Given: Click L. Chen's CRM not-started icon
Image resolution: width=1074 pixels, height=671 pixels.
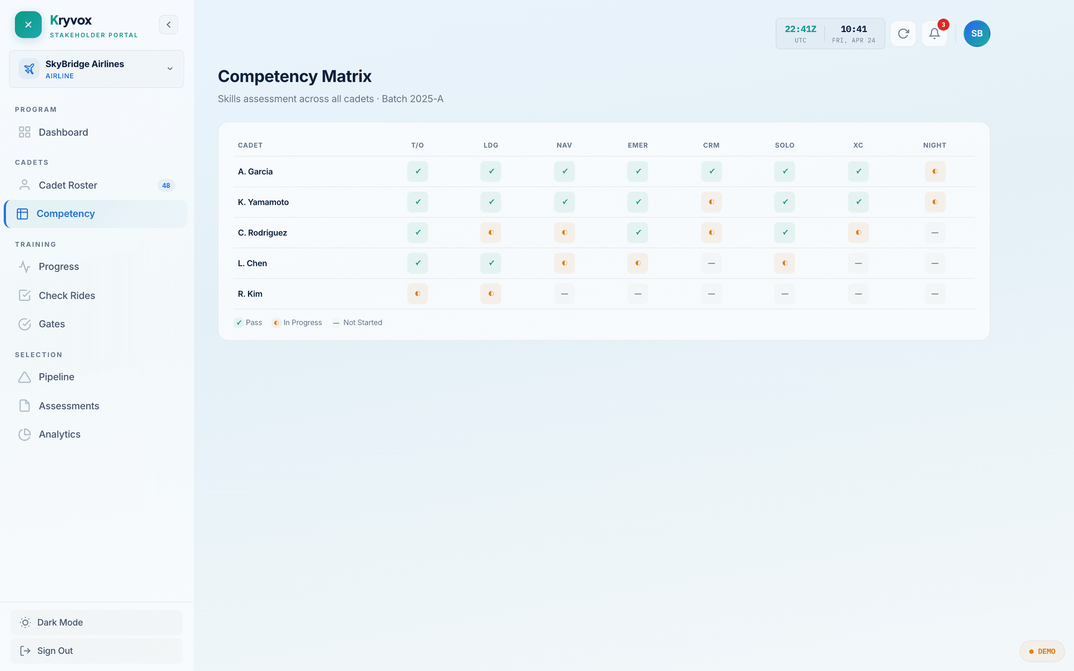Looking at the screenshot, I should (712, 263).
